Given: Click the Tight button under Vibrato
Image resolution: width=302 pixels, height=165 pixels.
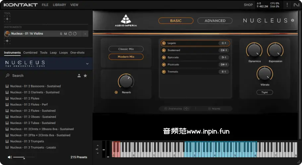Looking at the screenshot, I should tap(265, 92).
